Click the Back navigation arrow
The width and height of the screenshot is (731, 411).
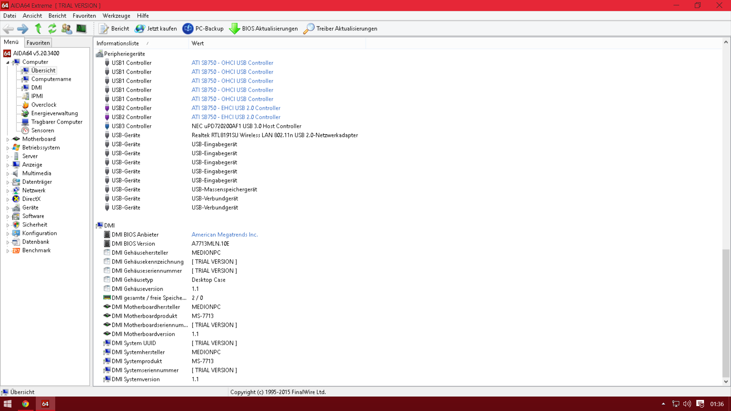8,29
